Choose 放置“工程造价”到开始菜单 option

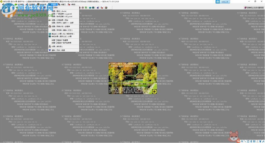(x=64, y=43)
